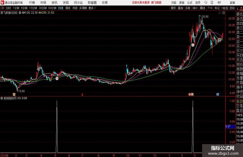Click the diamond icon at chart top right

219,13
